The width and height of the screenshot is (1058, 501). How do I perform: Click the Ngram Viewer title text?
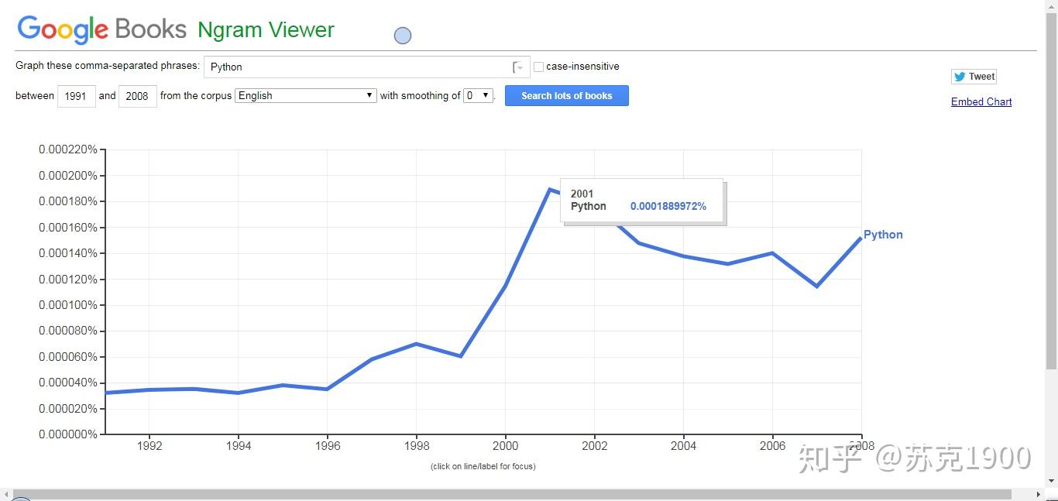click(266, 29)
